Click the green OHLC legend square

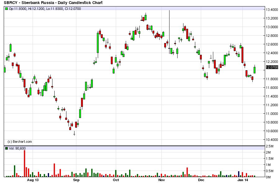coord(7,9)
